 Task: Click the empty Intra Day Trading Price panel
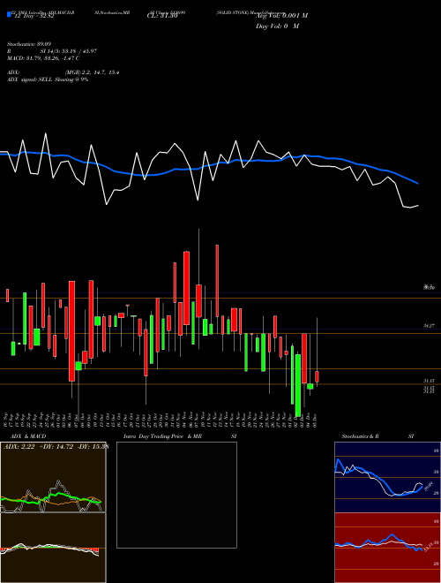click(176, 495)
